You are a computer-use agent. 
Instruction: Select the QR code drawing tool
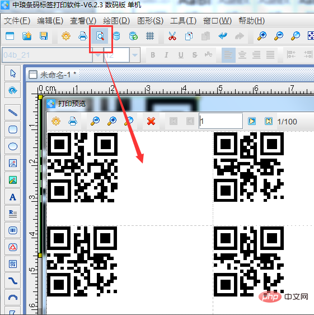pyautogui.click(x=13, y=264)
